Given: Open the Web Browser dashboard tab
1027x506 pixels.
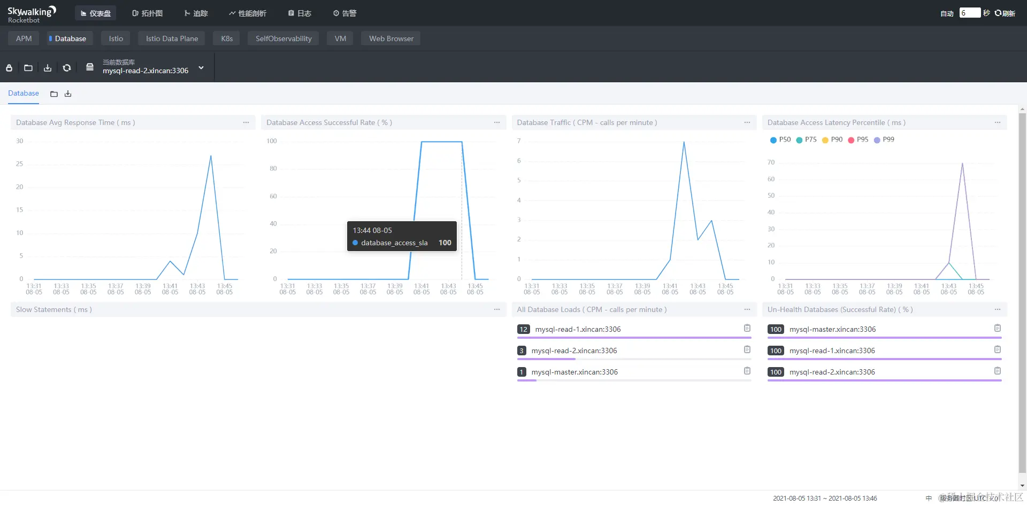Looking at the screenshot, I should point(391,38).
